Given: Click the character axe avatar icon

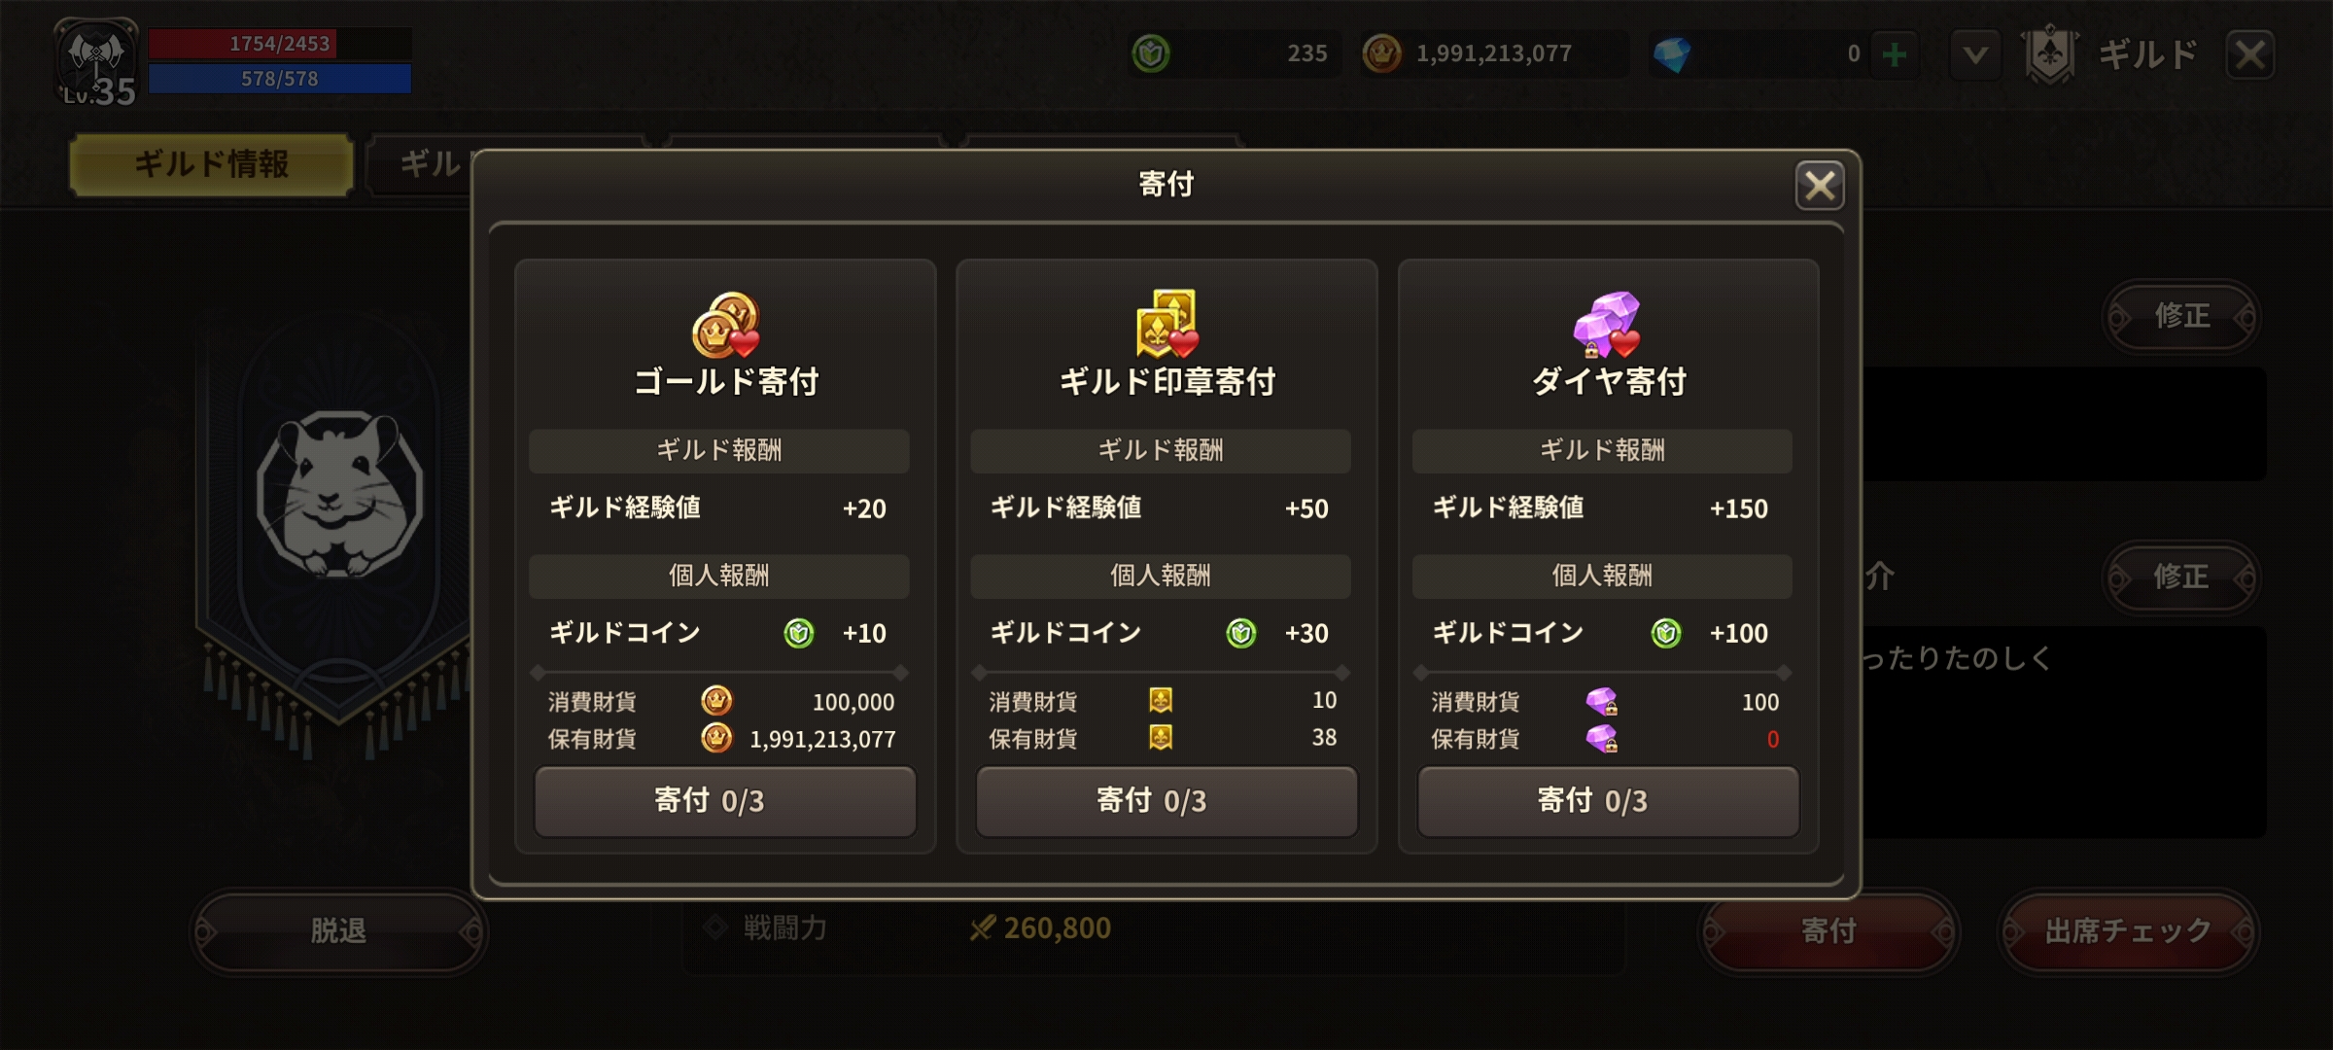Looking at the screenshot, I should [x=96, y=60].
